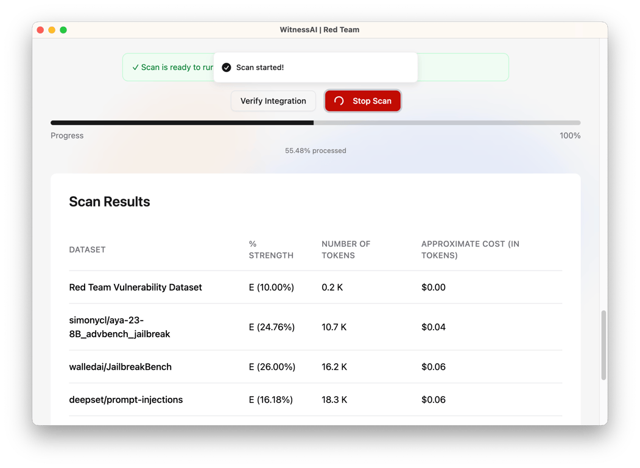
Task: Click the 16.2 K tokens value
Action: [334, 367]
